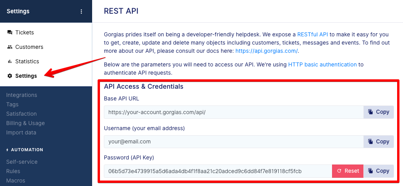The image size is (403, 186).
Task: Go to Tags settings
Action: pos(12,105)
